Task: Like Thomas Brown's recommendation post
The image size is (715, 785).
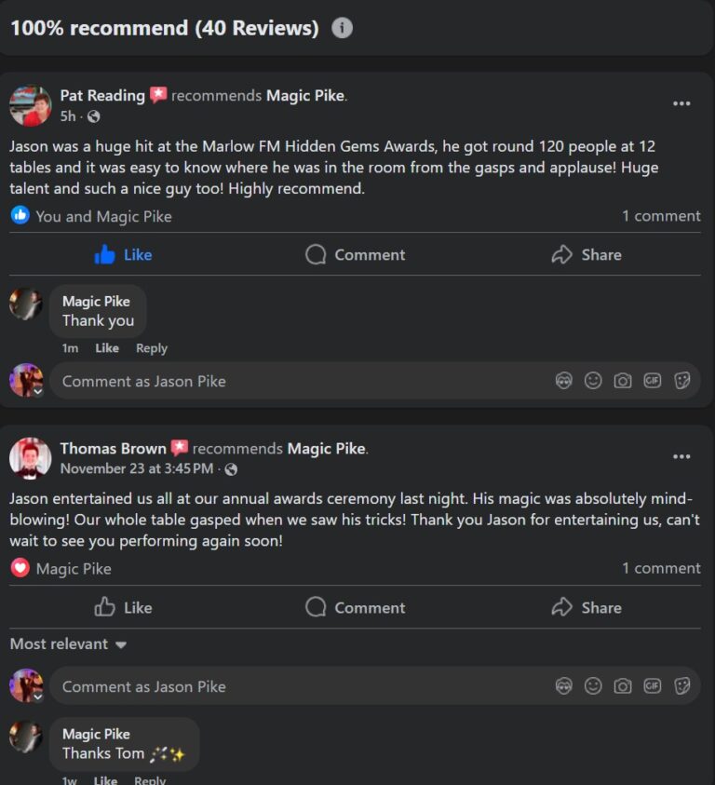Action: pyautogui.click(x=123, y=607)
